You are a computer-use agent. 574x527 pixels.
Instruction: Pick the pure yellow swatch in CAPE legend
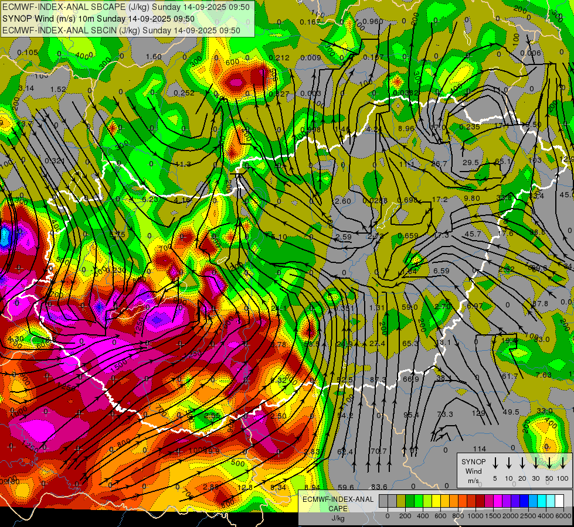click(436, 501)
